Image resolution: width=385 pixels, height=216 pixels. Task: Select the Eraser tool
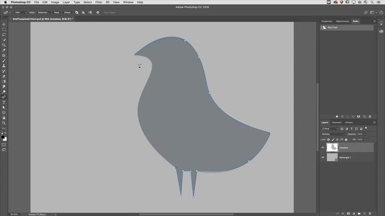tap(4, 76)
